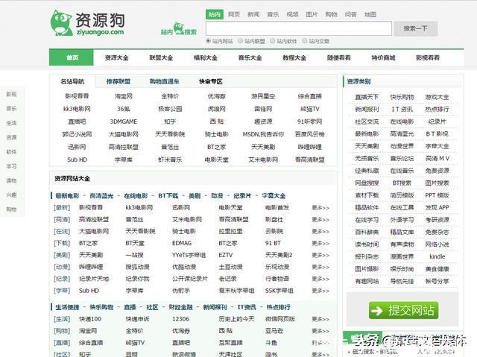This screenshot has width=477, height=357.
Task: Expand 更多>> in the [美剧] row
Action: (x=320, y=255)
